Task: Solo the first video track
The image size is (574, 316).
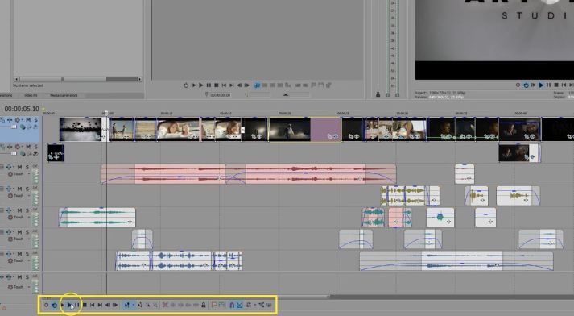Action: [x=35, y=120]
